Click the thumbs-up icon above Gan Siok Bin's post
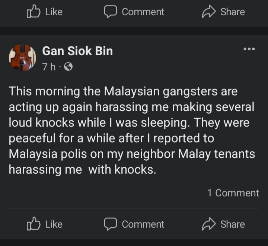This screenshot has height=246, width=268. pyautogui.click(x=33, y=12)
